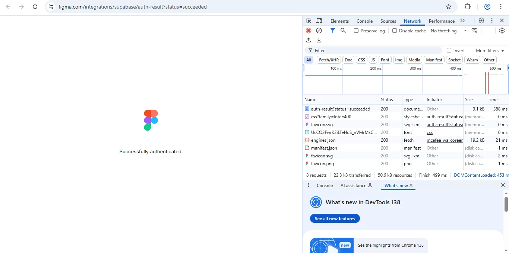Open the No throttling dropdown

(449, 31)
